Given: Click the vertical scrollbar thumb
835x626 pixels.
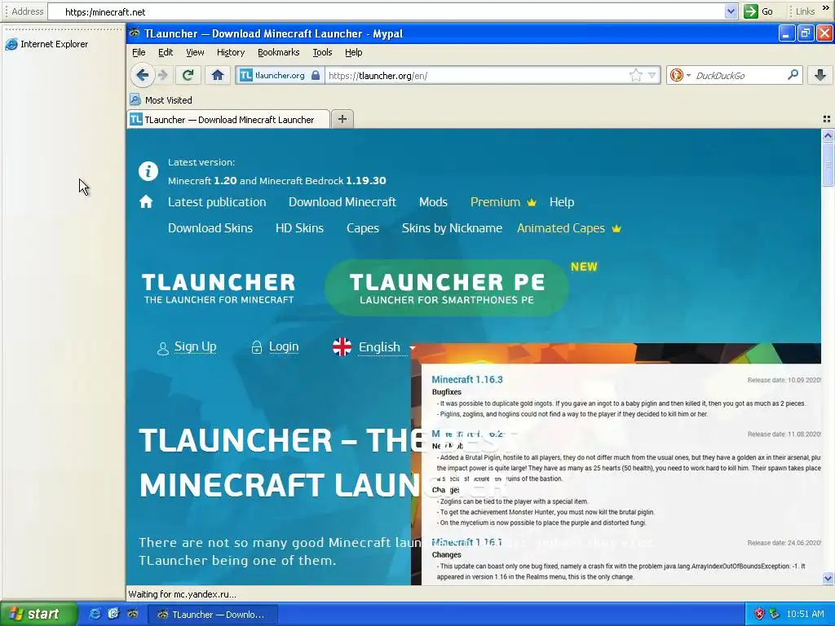Looking at the screenshot, I should pos(828,164).
